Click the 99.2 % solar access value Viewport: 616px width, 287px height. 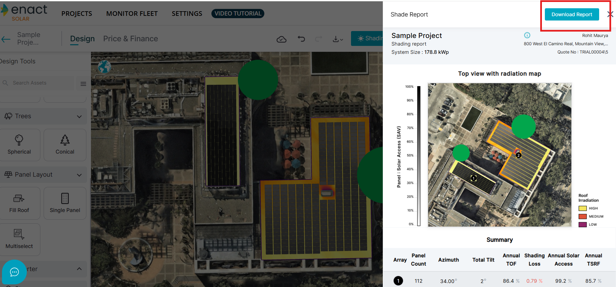tap(563, 281)
